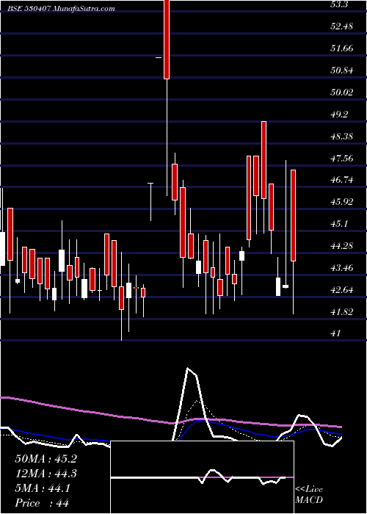The image size is (367, 514).
Task: Select the 45.1 price axis label
Action: pyautogui.click(x=340, y=224)
